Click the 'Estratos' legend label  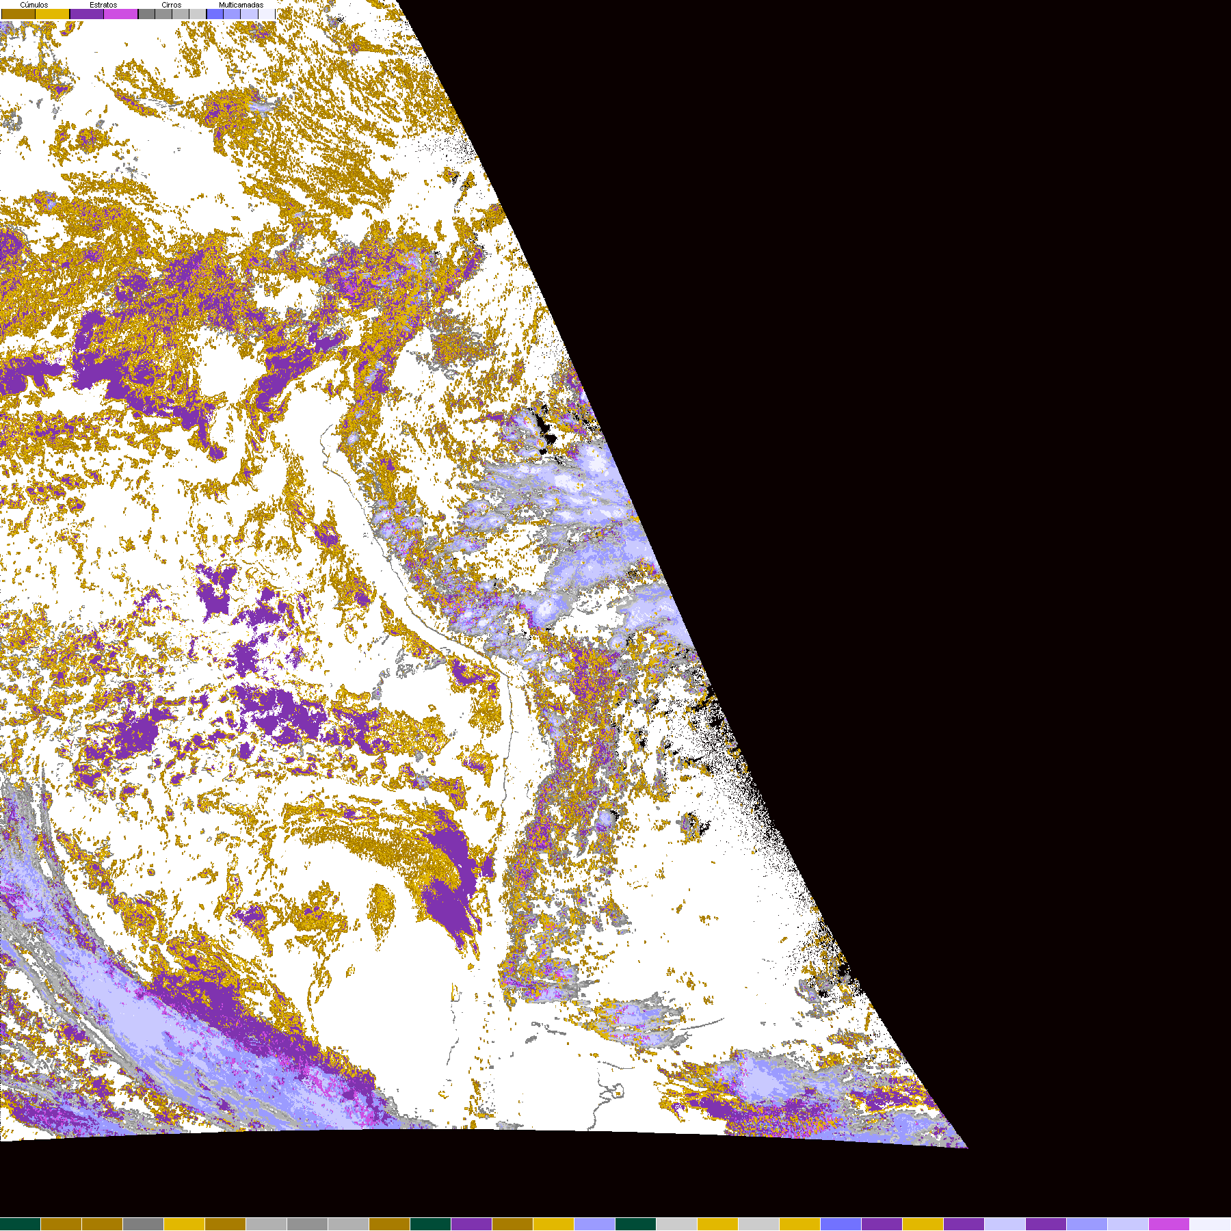pos(103,5)
